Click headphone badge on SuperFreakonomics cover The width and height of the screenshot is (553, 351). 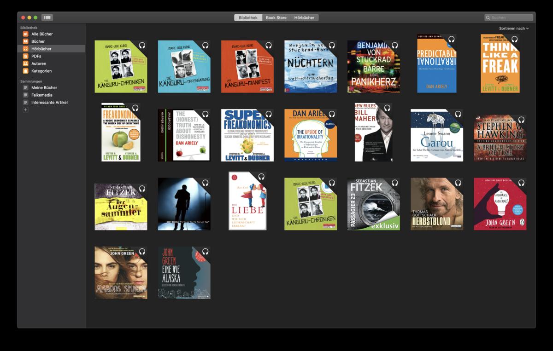click(268, 114)
